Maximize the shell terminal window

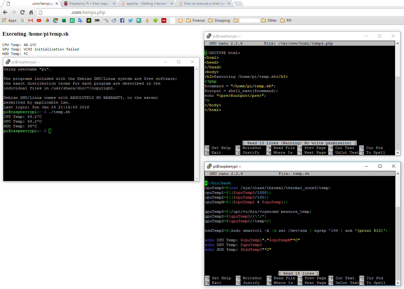click(179, 62)
